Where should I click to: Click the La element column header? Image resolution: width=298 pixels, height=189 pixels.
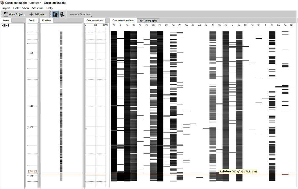pos(279,25)
